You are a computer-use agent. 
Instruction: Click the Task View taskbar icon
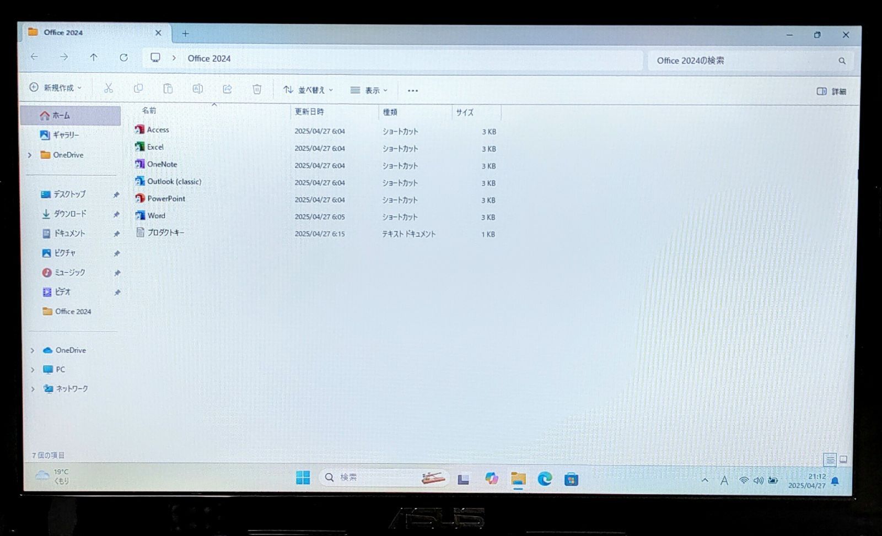(464, 479)
